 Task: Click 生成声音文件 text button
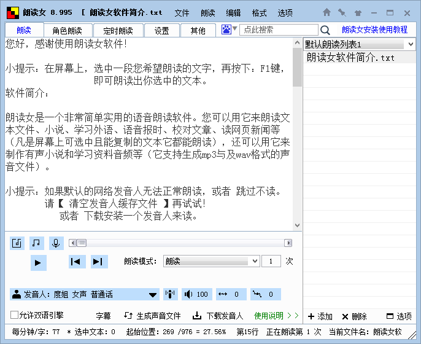(x=158, y=316)
